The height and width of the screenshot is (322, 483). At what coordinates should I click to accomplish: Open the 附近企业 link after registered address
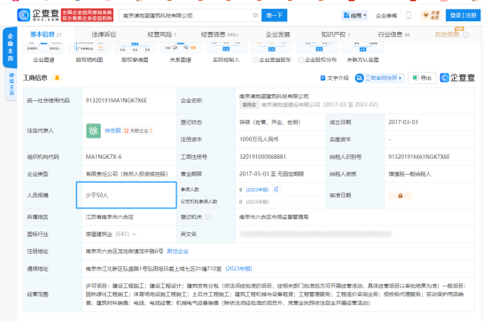(x=178, y=251)
